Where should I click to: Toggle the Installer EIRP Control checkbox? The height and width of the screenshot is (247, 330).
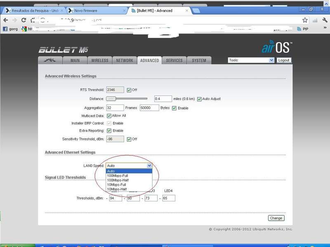click(109, 123)
